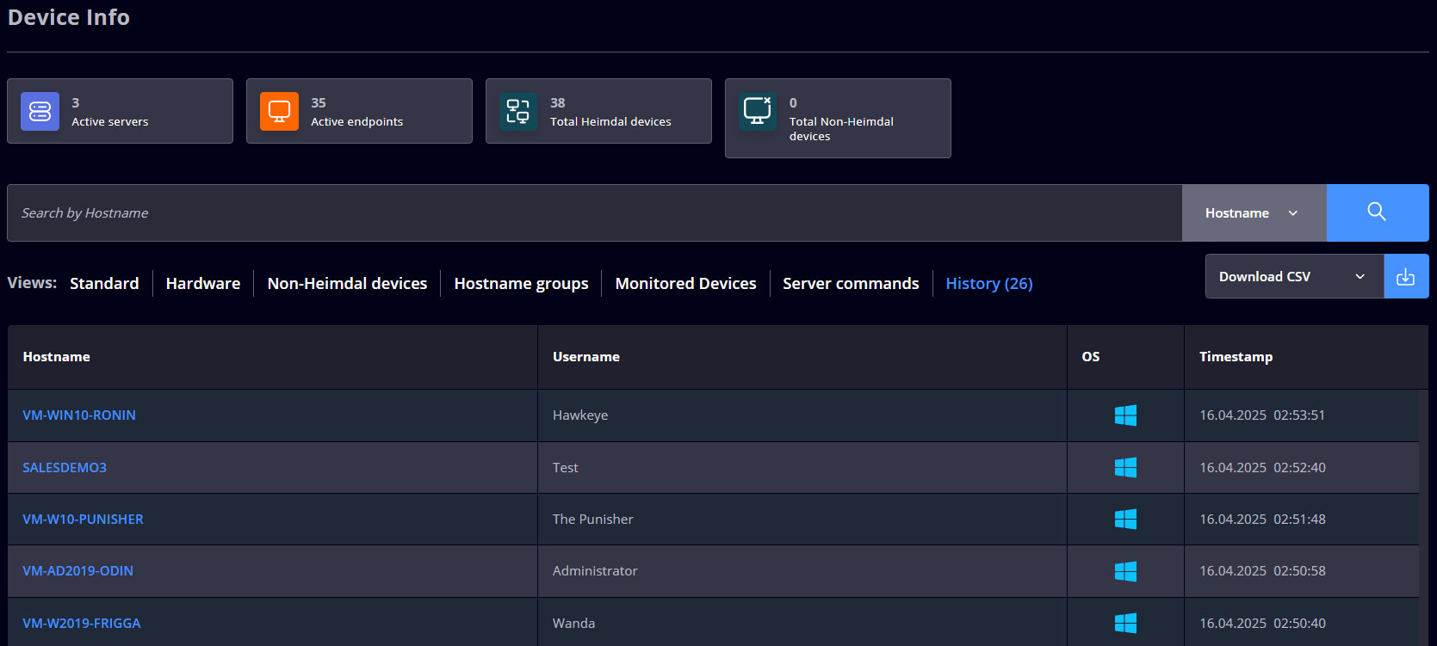The height and width of the screenshot is (646, 1437).
Task: Click the 35 Active endpoints label
Action: (356, 112)
